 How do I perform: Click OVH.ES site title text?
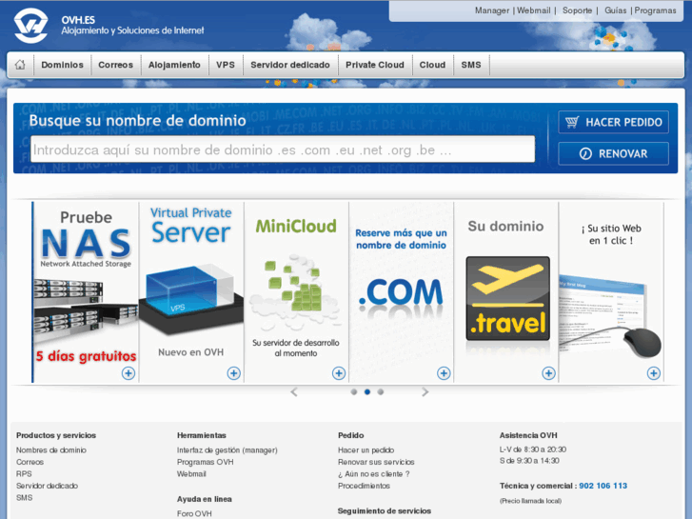tap(78, 20)
